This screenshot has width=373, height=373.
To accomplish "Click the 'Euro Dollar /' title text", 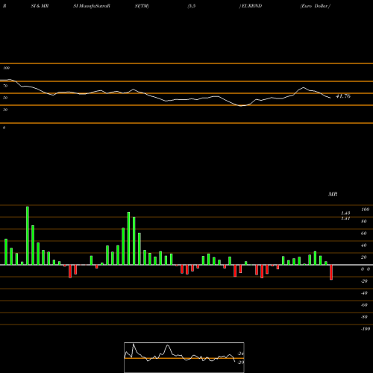I will click(316, 6).
